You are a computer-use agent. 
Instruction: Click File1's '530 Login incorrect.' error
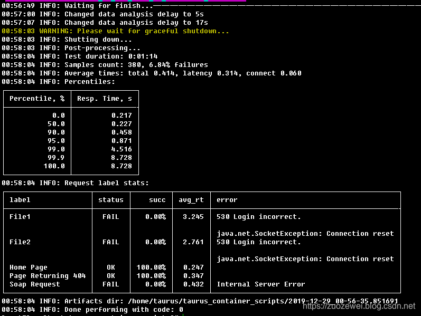pyautogui.click(x=259, y=217)
